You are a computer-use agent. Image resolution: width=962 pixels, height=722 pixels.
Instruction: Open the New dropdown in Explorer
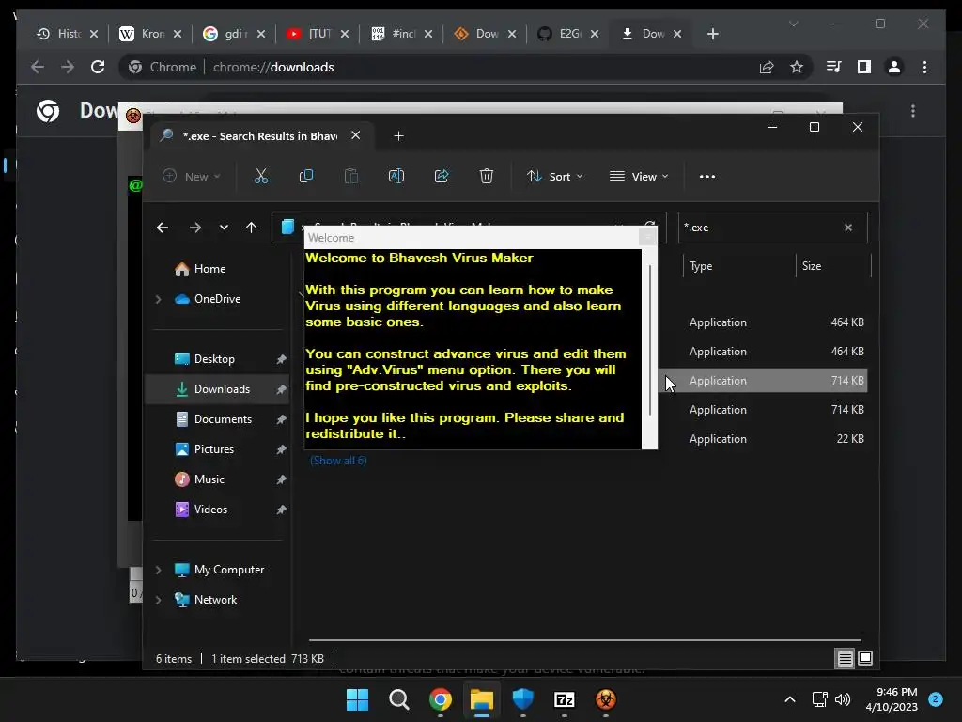(192, 176)
